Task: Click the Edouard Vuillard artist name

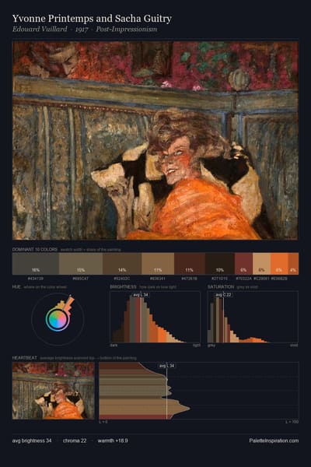Action: tap(40, 29)
